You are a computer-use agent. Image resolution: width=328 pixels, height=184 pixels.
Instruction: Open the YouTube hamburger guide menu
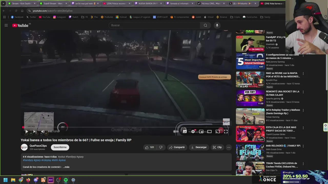click(x=6, y=25)
